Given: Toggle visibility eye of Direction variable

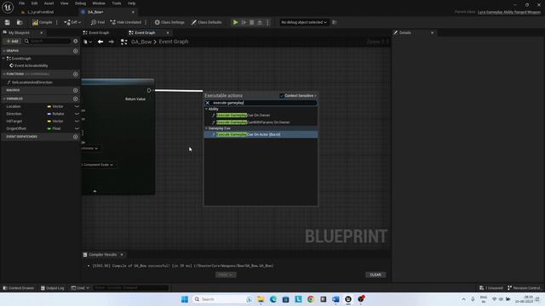Looking at the screenshot, I should (77, 114).
